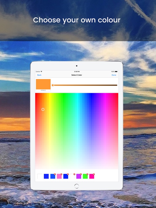
Task: Click the circular picker marker in spectrum
Action: [43, 109]
